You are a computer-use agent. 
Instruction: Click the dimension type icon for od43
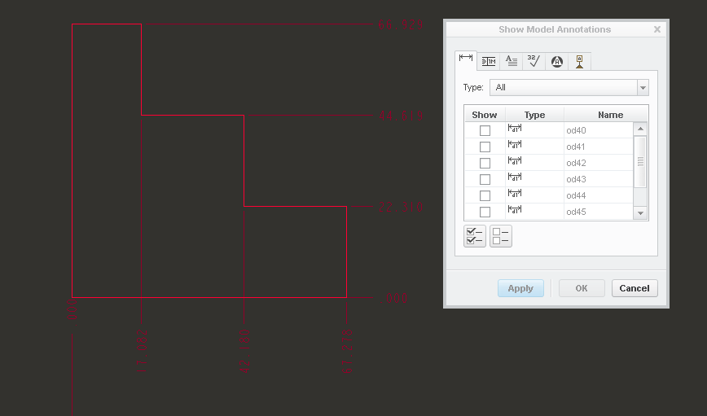click(515, 177)
